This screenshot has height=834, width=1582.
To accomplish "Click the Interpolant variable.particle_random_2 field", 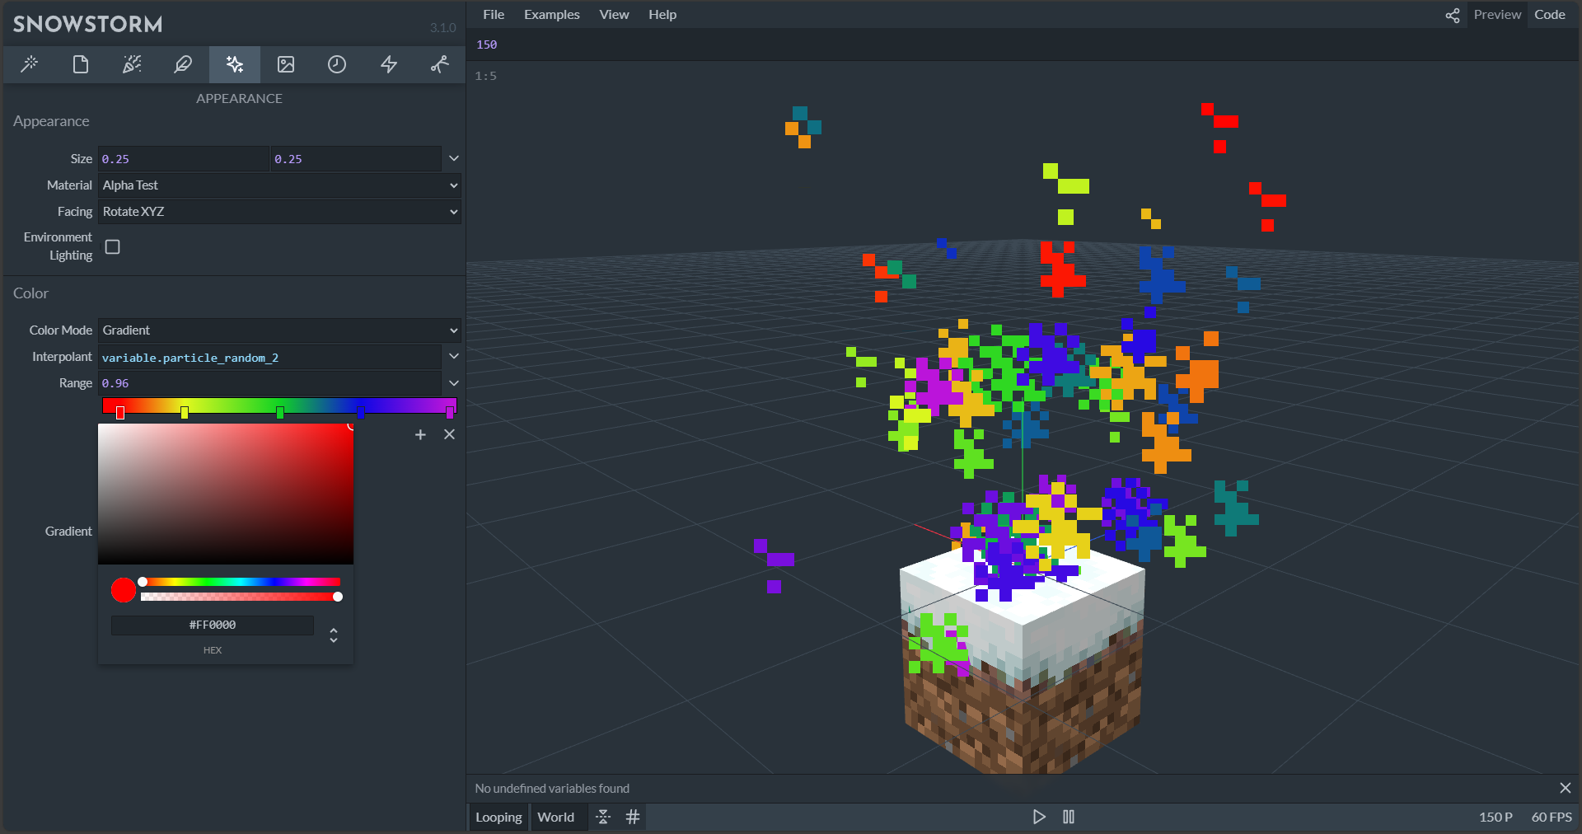I will point(269,358).
